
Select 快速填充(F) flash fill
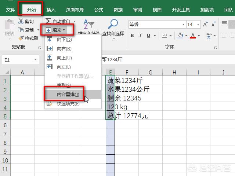(73, 103)
